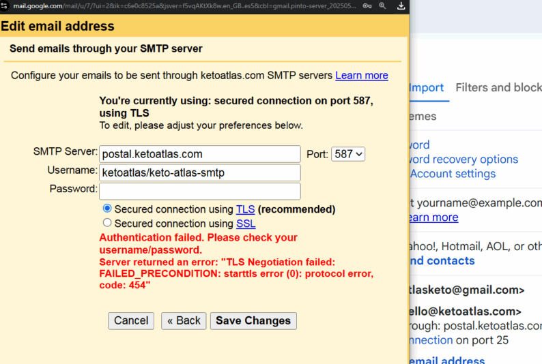The image size is (542, 364).
Task: Click the SMTP Server input field
Action: (x=200, y=154)
